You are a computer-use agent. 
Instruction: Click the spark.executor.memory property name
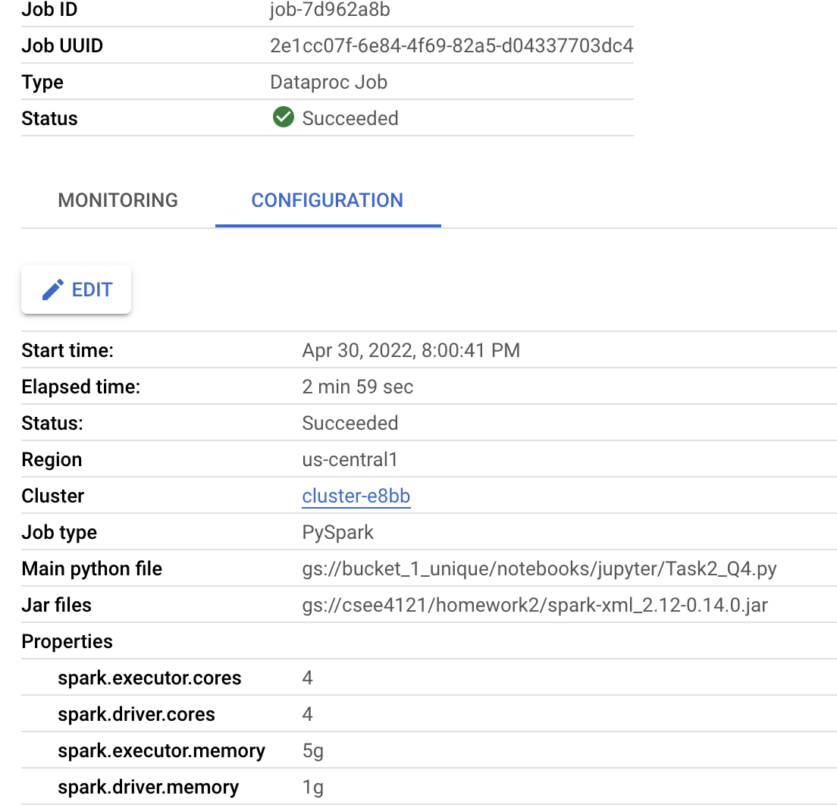pos(161,751)
